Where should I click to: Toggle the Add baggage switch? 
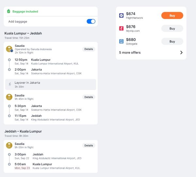tap(91, 21)
